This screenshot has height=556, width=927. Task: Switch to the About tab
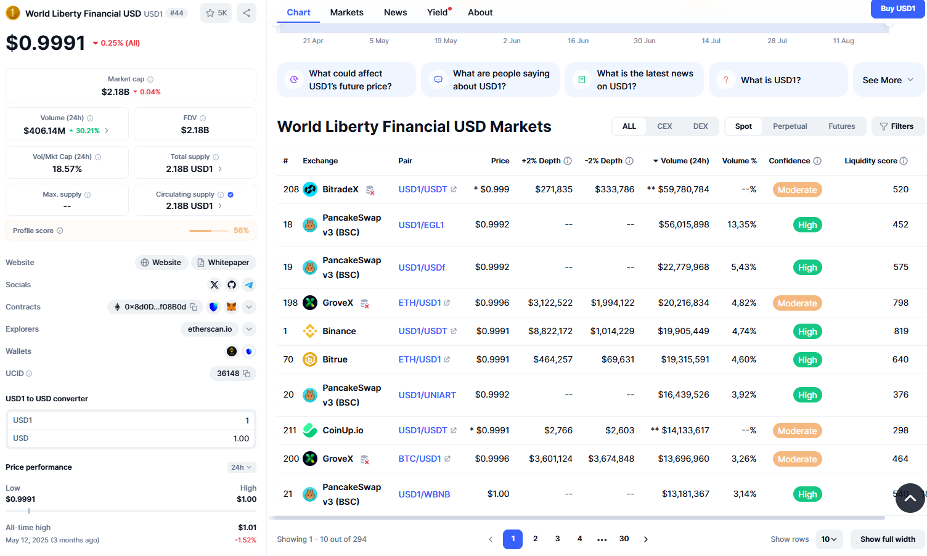tap(480, 12)
